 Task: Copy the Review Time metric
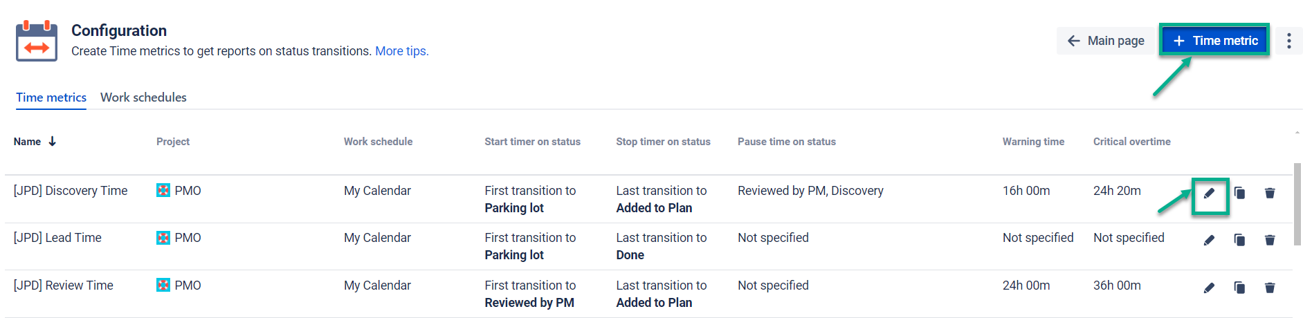[1239, 288]
